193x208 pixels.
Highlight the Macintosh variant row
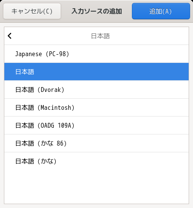96,107
